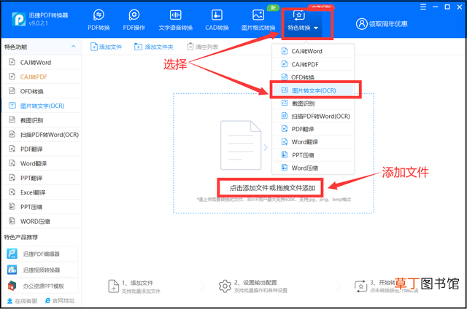Screen dimensions: 467x309
Task: Choose 图片转文字(OCR) from the dropdown menu
Action: 313,90
